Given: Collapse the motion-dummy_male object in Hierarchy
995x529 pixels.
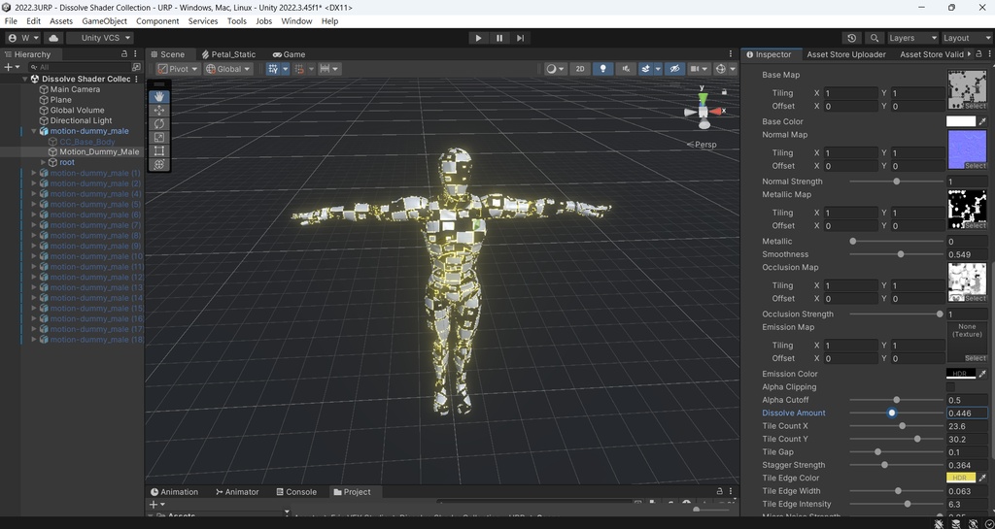Looking at the screenshot, I should 34,131.
